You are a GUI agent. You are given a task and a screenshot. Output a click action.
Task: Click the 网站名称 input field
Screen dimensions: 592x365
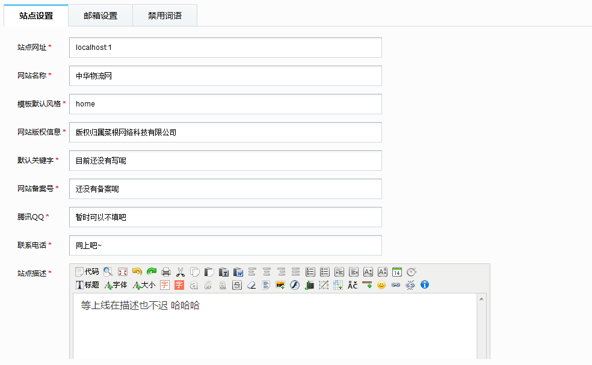226,76
